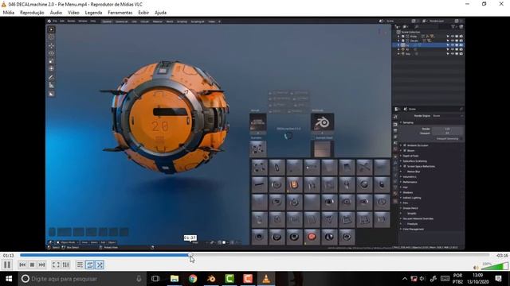Open the Windows notification center

pyautogui.click(x=498, y=279)
